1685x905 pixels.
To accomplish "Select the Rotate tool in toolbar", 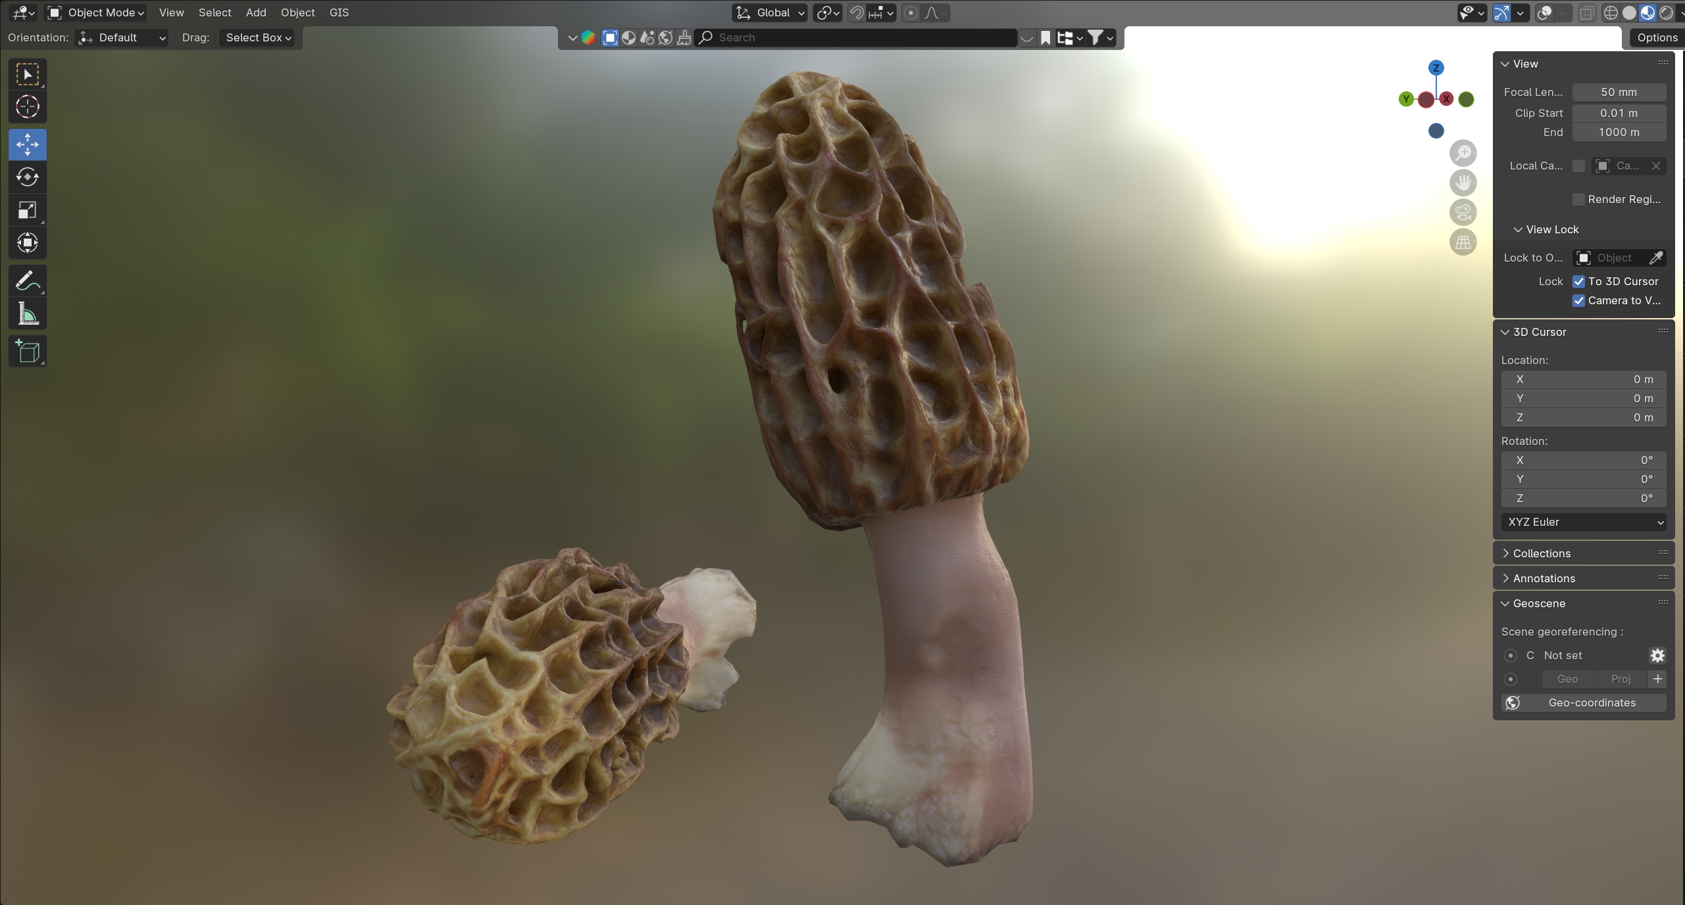I will 27,177.
